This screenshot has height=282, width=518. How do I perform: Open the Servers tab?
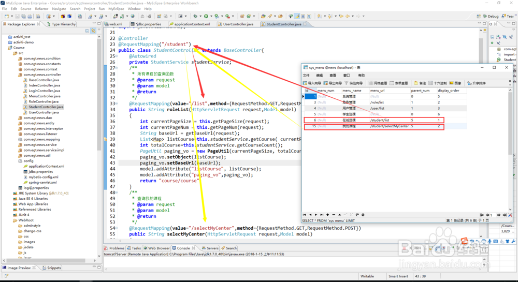click(210, 248)
